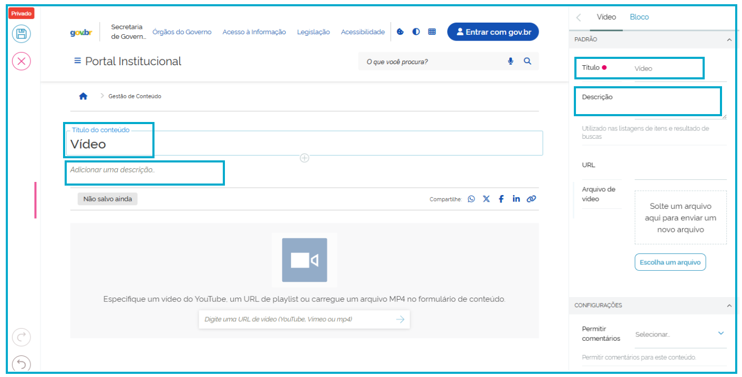Open the Portal Institucional hamburger menu
The width and height of the screenshot is (742, 377).
(78, 61)
